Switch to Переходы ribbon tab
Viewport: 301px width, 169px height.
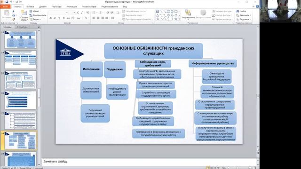56,7
